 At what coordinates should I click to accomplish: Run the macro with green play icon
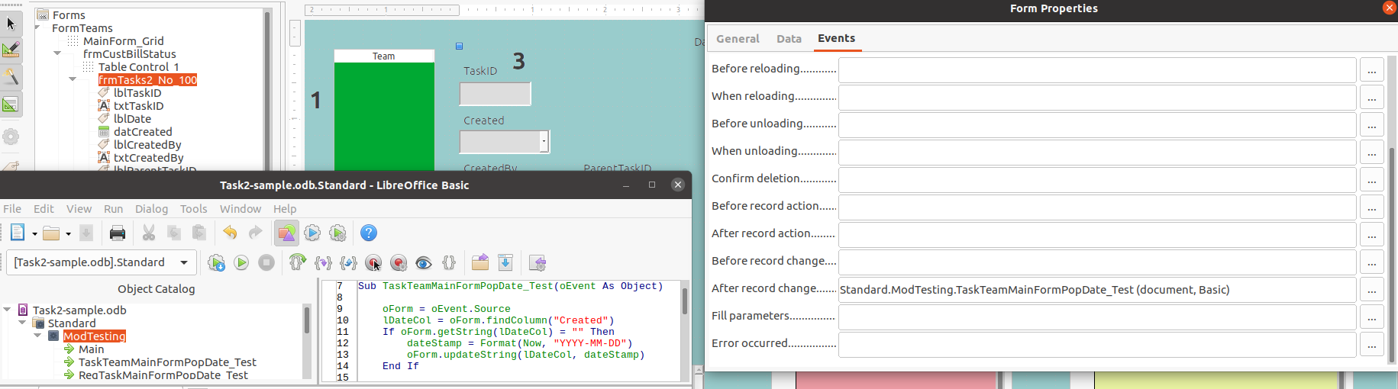(241, 263)
